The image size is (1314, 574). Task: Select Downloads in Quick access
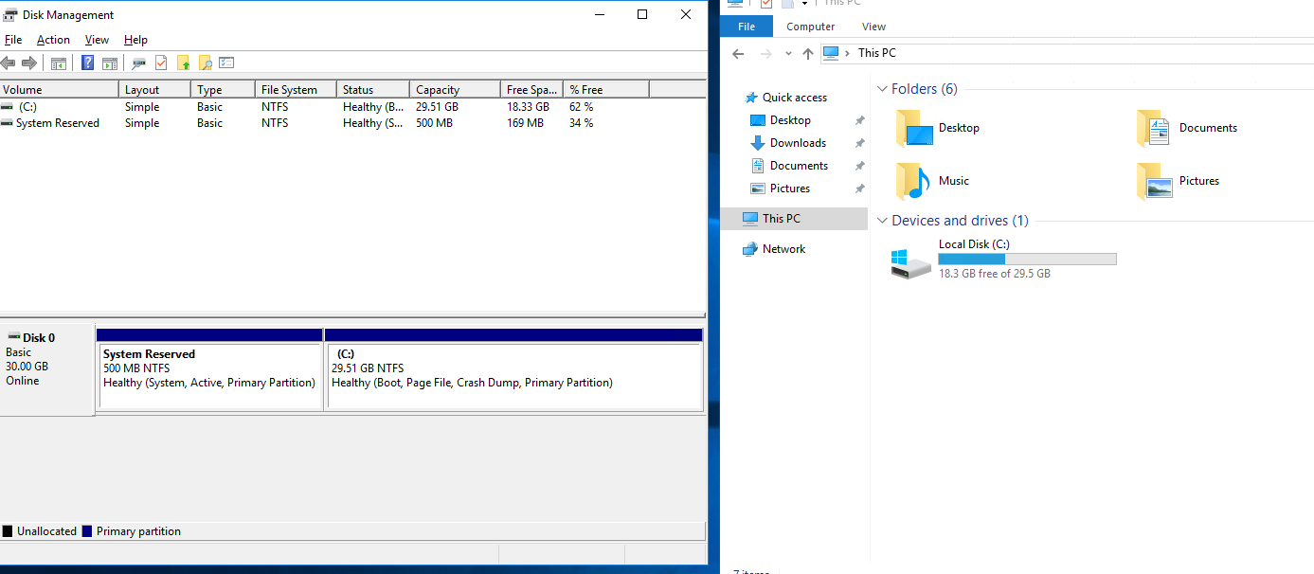pos(798,143)
